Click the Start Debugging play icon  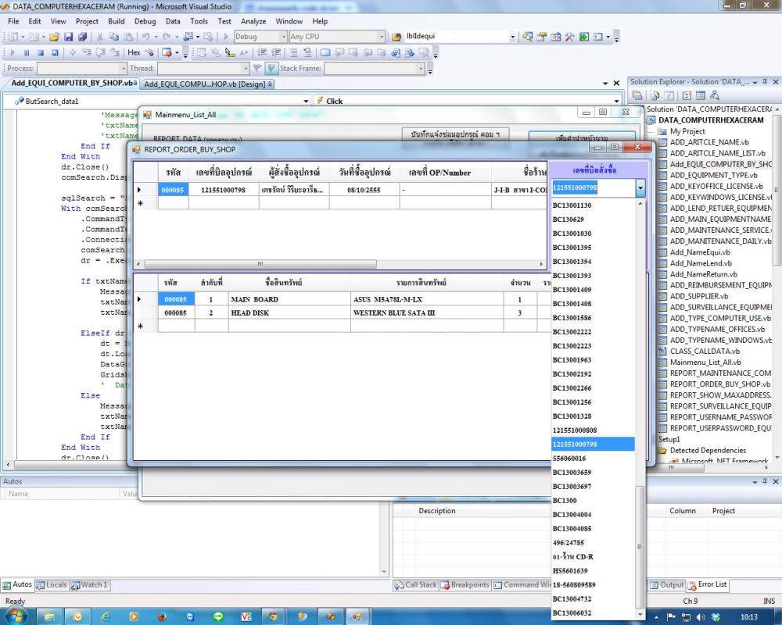click(225, 37)
